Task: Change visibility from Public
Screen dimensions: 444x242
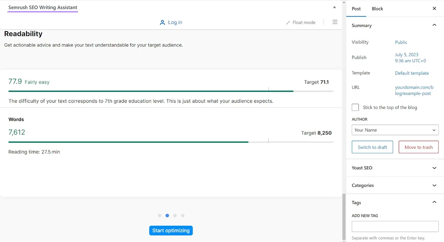Action: click(401, 42)
